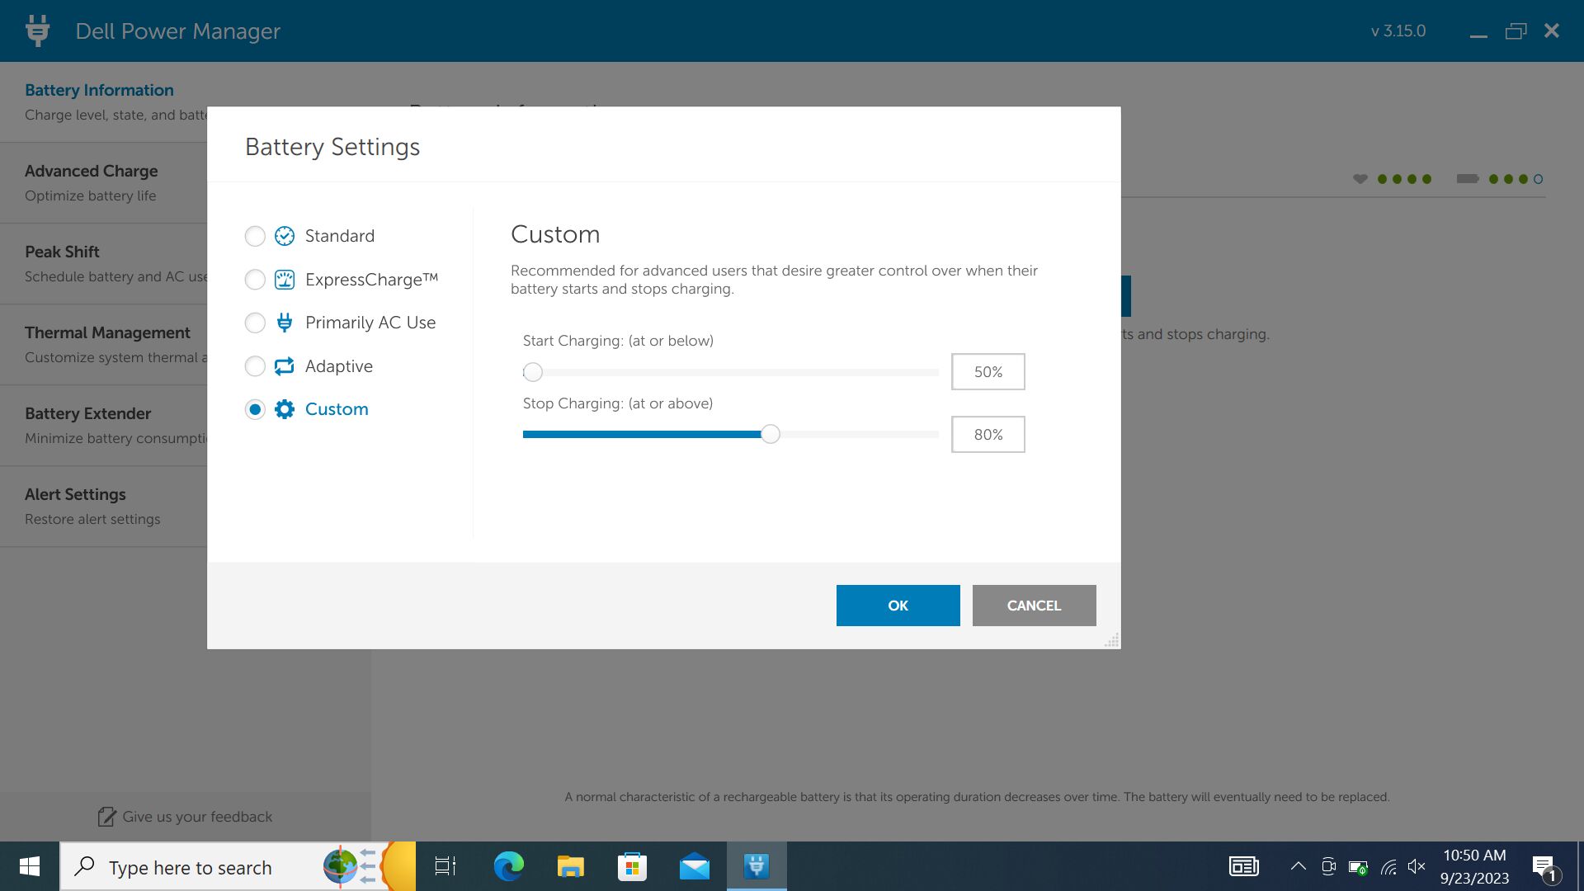Click the ExpressCharge gauge icon

tap(284, 280)
